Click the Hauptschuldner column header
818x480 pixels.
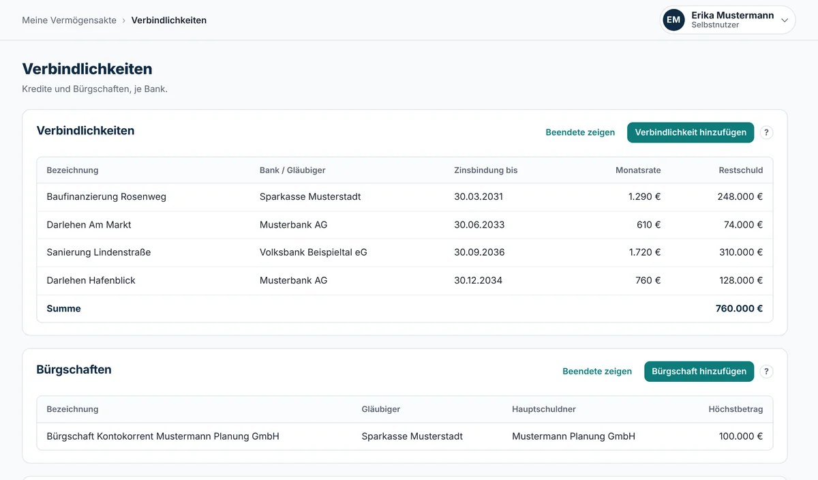coord(544,410)
